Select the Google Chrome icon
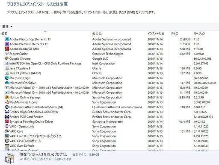 (7, 58)
